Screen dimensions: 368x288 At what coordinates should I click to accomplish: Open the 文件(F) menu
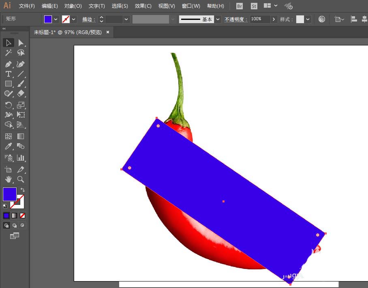point(27,6)
